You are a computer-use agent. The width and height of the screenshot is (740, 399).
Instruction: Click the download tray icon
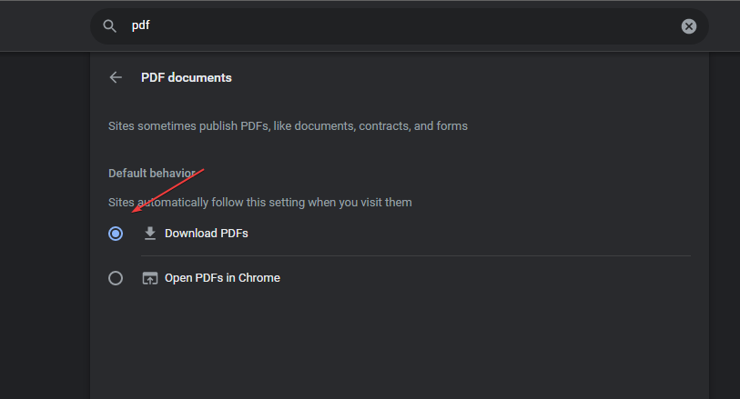(150, 234)
